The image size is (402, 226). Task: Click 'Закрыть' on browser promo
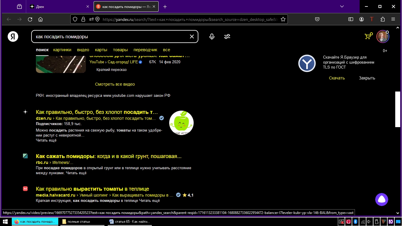367,78
